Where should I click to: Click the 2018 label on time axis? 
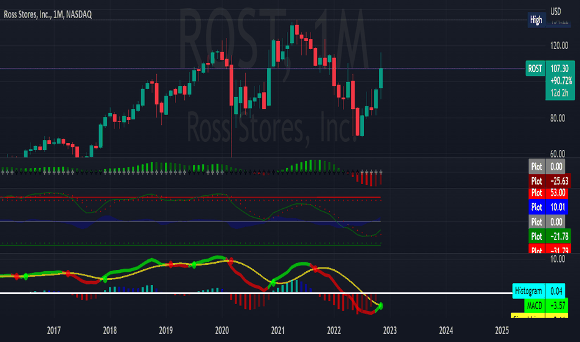(x=110, y=330)
